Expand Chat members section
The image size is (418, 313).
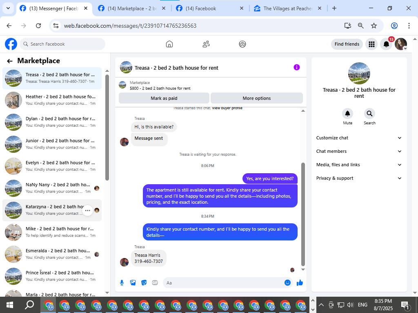tap(359, 151)
